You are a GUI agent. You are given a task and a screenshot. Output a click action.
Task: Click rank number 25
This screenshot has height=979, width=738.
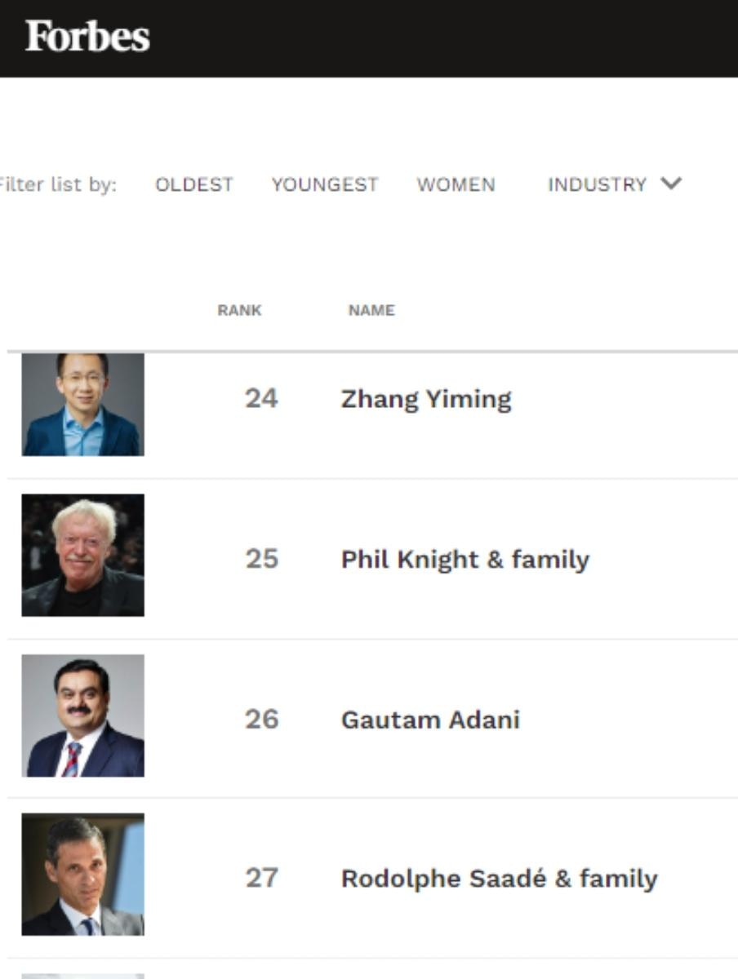[261, 559]
